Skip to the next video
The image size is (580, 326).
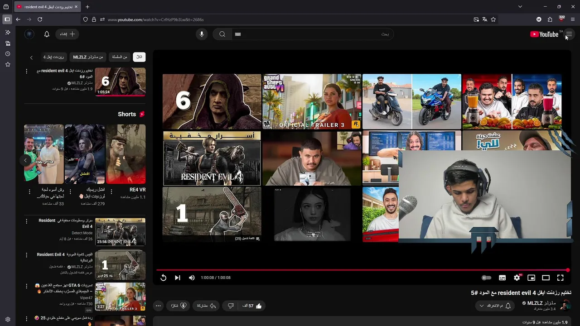[x=178, y=278]
